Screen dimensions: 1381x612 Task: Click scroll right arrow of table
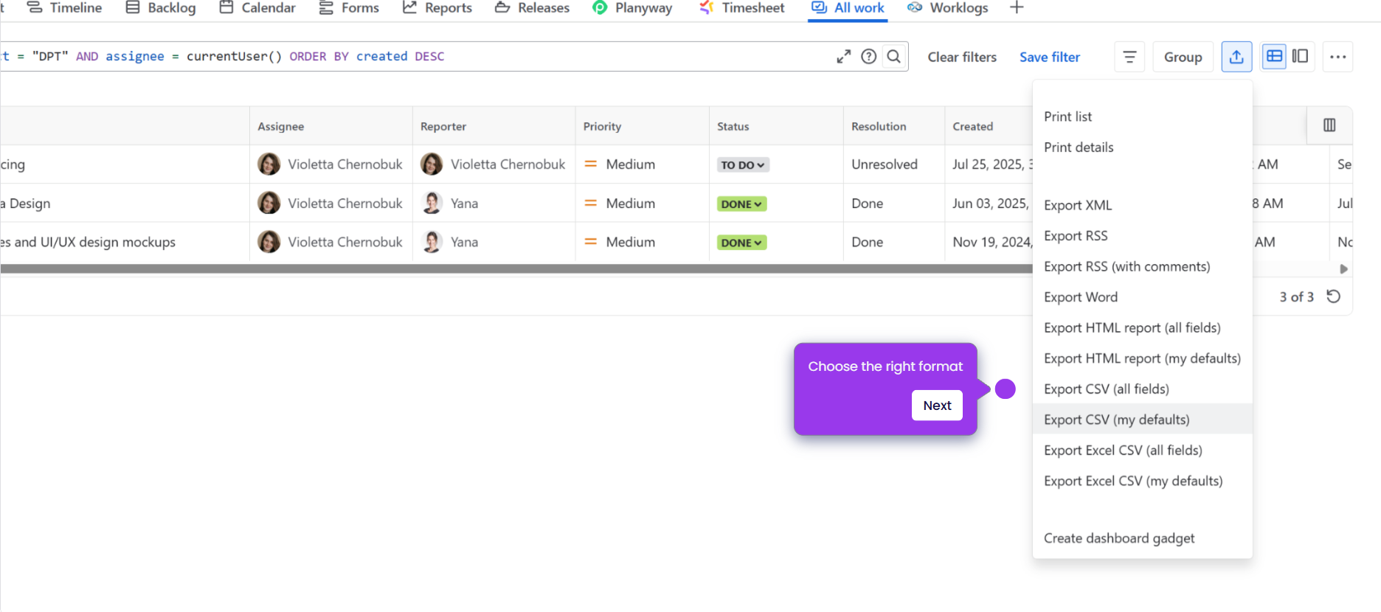(x=1344, y=269)
